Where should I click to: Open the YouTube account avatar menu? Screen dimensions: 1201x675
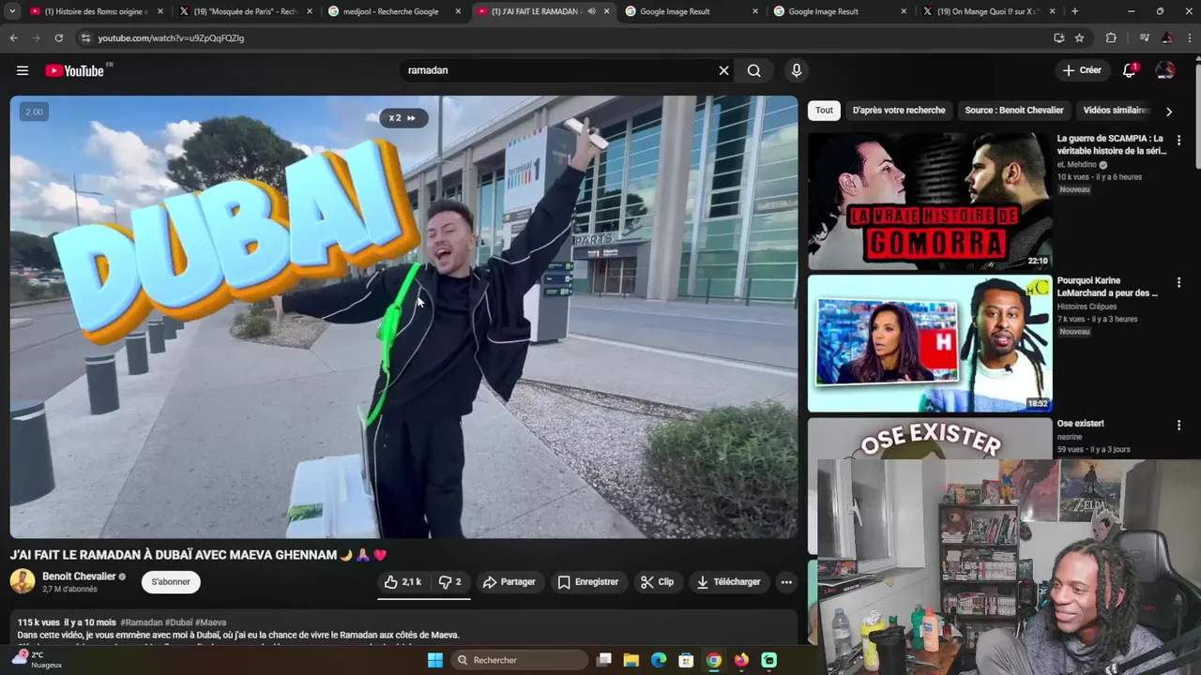pos(1165,70)
